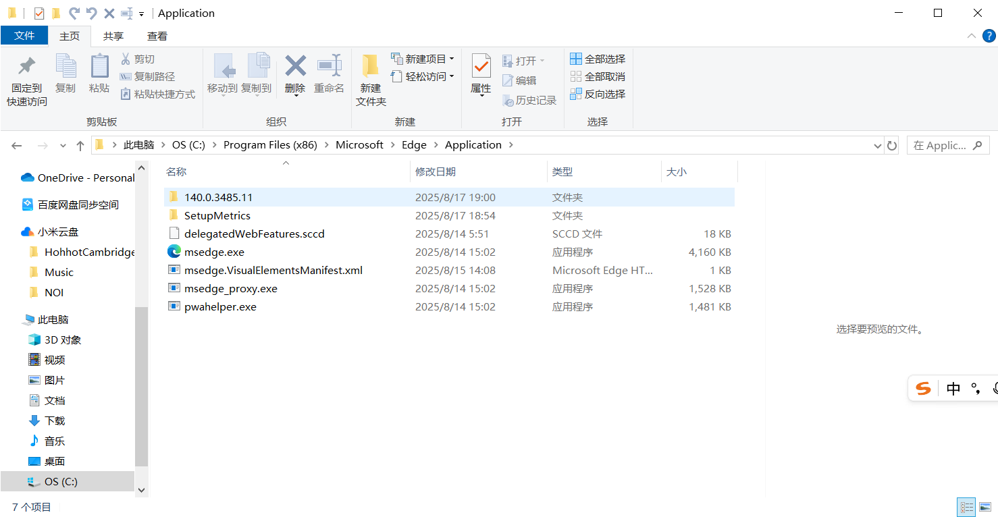Click the 剪切 cut scissors icon
Image resolution: width=998 pixels, height=517 pixels.
pyautogui.click(x=126, y=59)
